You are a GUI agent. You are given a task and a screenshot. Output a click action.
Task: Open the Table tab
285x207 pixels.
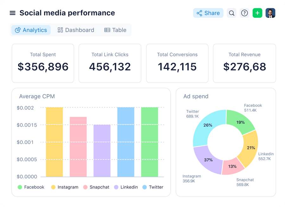click(x=115, y=30)
